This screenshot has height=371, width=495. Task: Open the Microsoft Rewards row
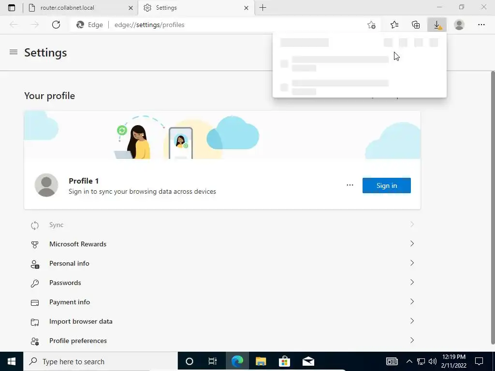[x=222, y=244]
